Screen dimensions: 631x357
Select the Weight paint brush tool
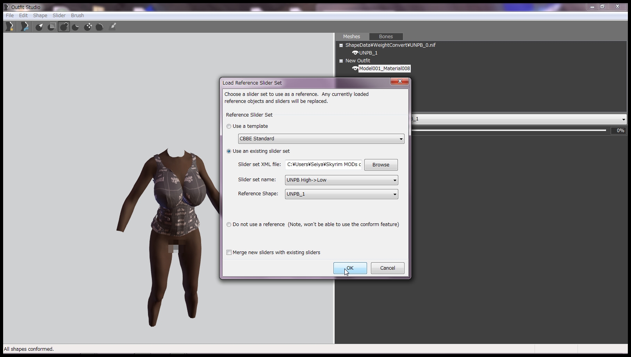coord(113,27)
